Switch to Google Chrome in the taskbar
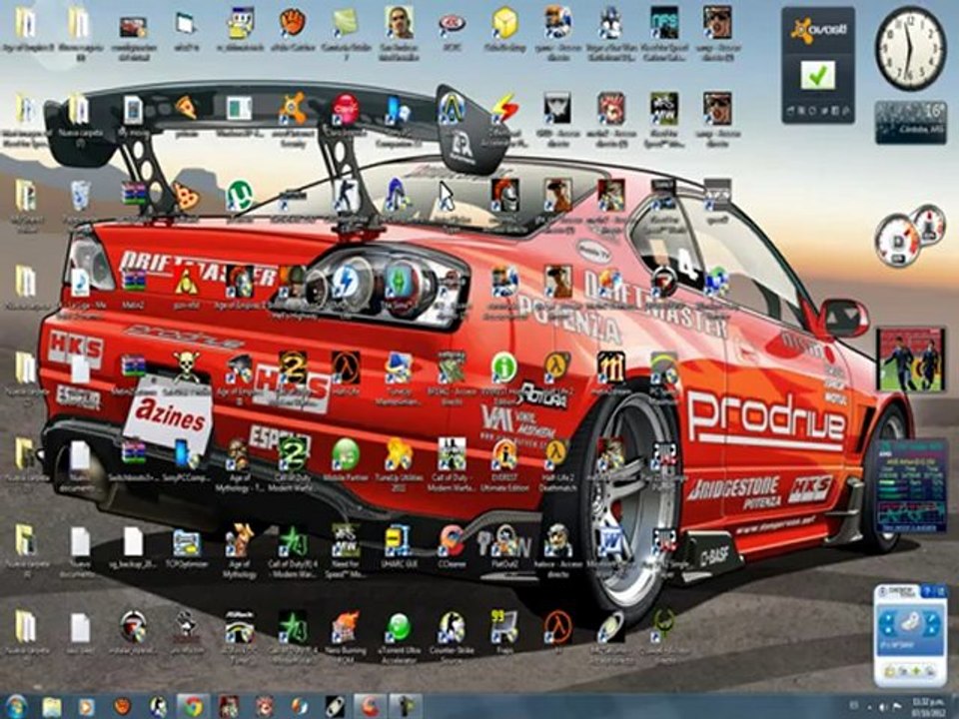Image resolution: width=959 pixels, height=719 pixels. [x=194, y=707]
